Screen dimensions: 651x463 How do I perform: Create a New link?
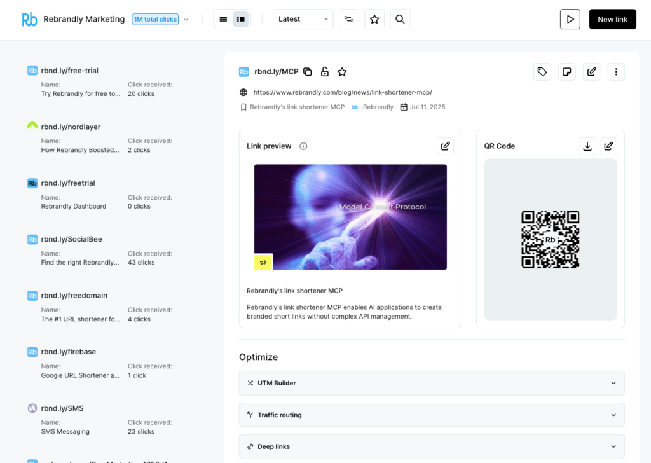(x=612, y=19)
